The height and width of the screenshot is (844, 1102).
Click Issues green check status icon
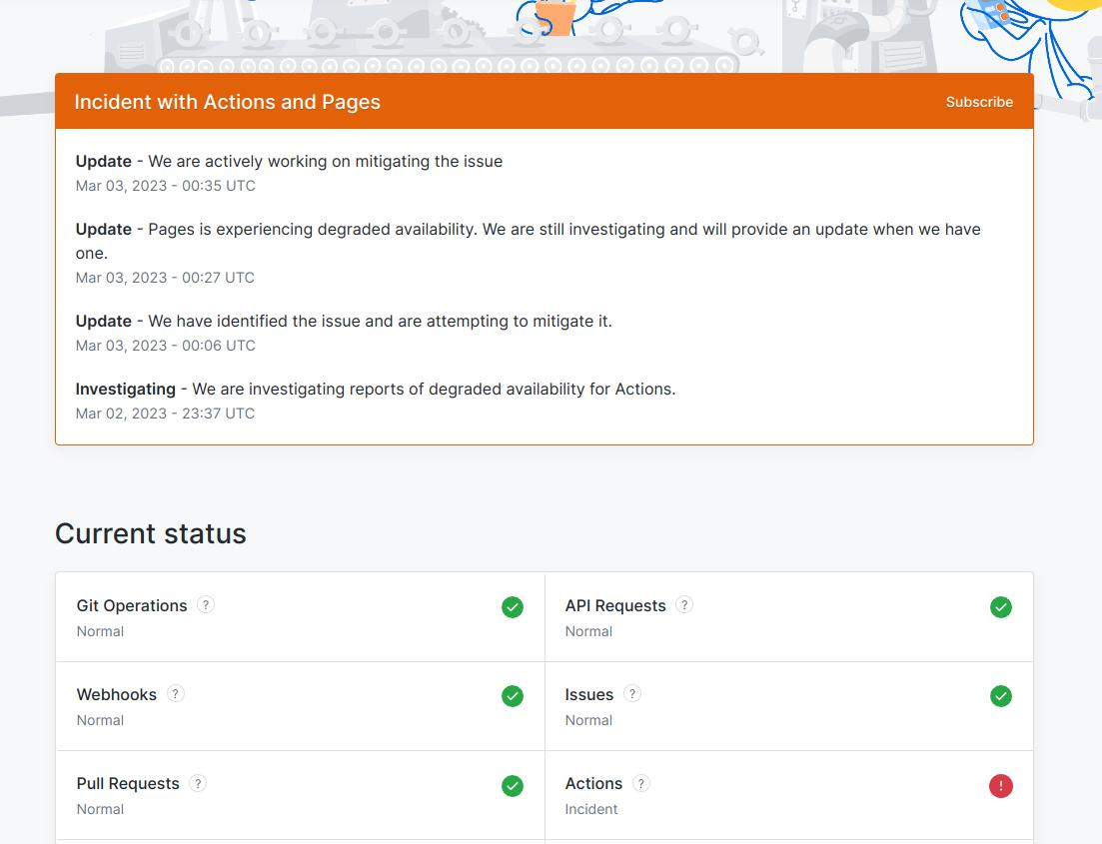(1001, 696)
